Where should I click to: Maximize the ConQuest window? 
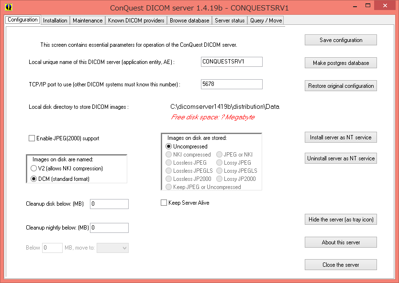coord(368,6)
